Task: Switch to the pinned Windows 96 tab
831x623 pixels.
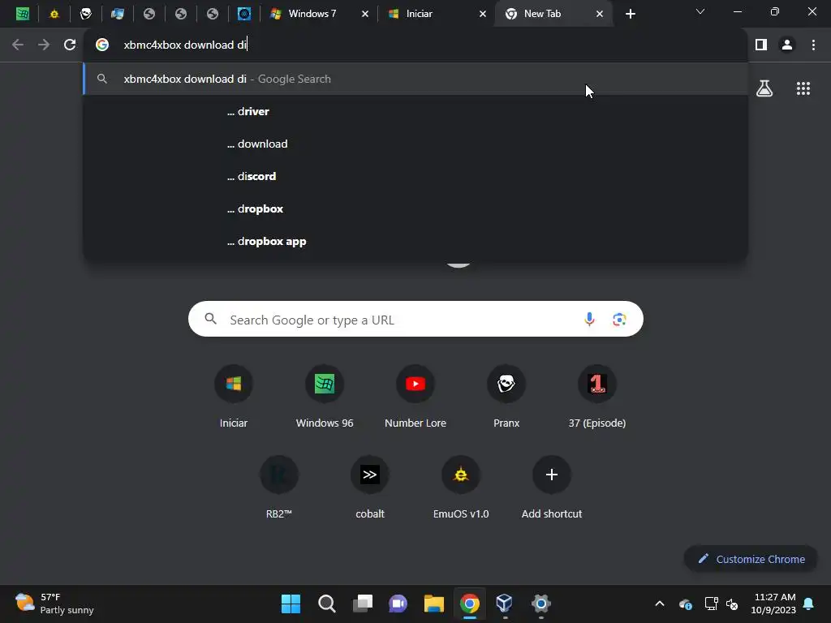Action: (22, 14)
